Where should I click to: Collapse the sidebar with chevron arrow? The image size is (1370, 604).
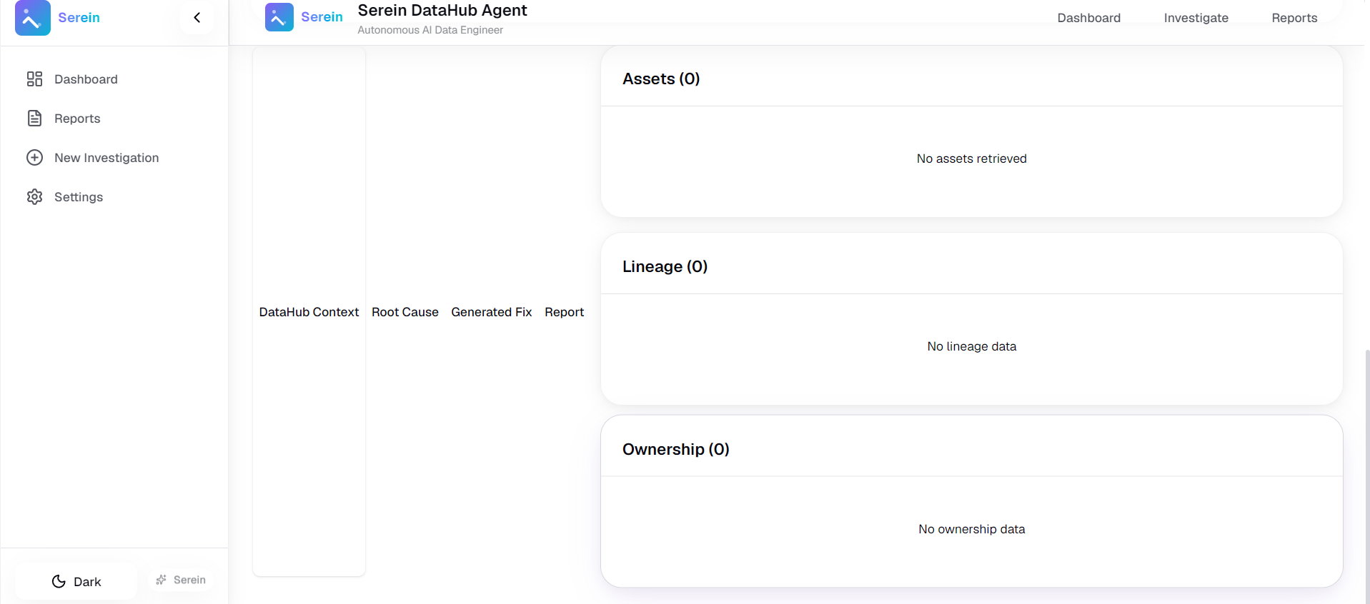pos(197,17)
